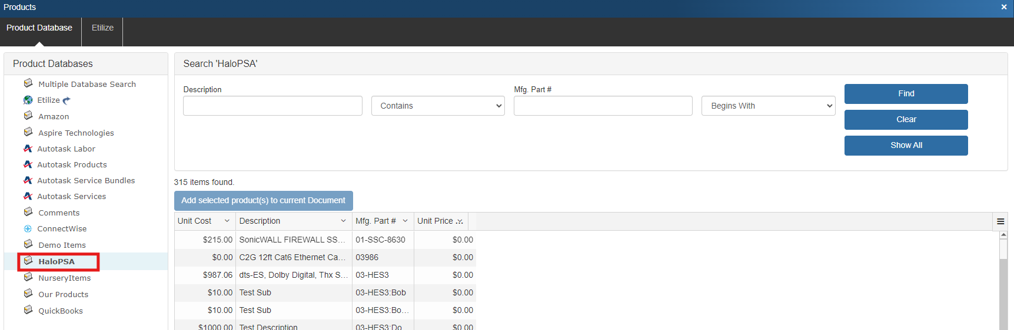Select the Our Products database

coord(63,294)
